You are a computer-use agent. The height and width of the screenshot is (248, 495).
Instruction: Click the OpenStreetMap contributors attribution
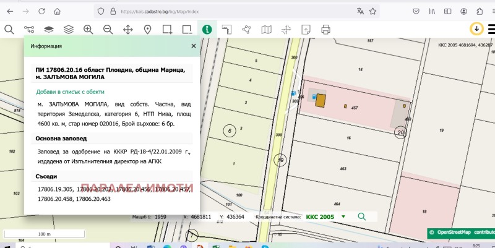click(462, 232)
